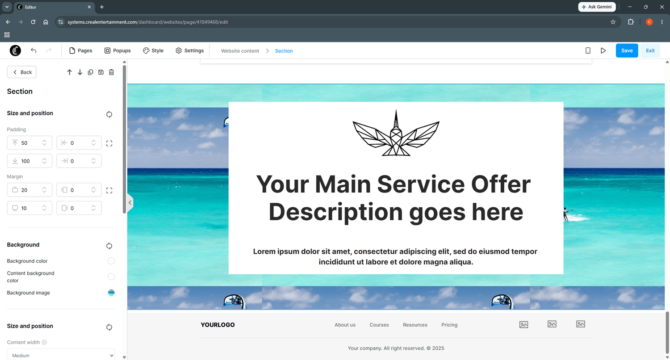Click the first footer social image icon
Screen dimensions: 670x360
[x=524, y=325]
